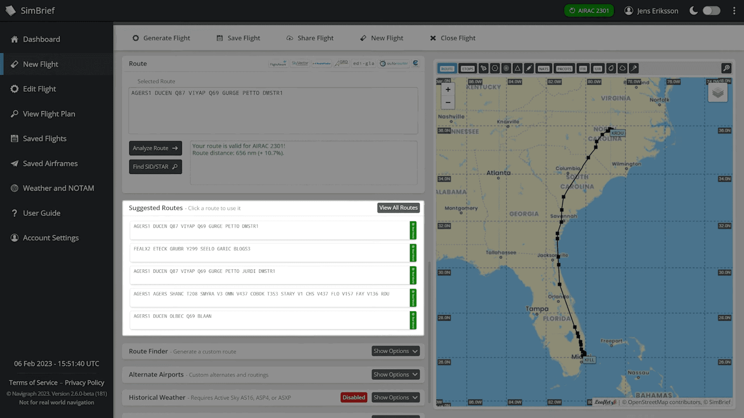This screenshot has width=744, height=418.
Task: Switch to Weather and NOTAM section
Action: (x=58, y=188)
